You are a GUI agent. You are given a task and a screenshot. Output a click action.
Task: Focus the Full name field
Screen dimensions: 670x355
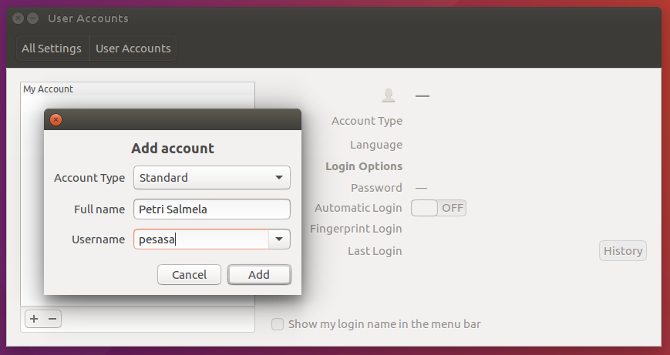(x=212, y=209)
